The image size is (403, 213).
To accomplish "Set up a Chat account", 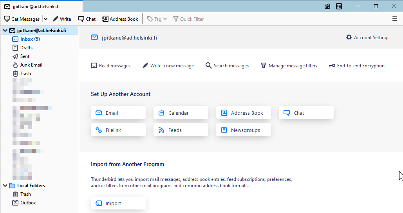I will pyautogui.click(x=306, y=113).
